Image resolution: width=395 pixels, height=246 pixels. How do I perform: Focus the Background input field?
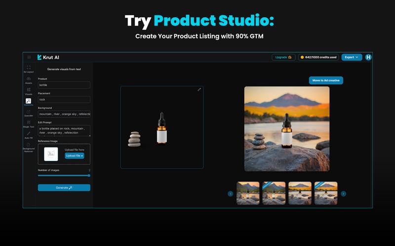pyautogui.click(x=64, y=114)
